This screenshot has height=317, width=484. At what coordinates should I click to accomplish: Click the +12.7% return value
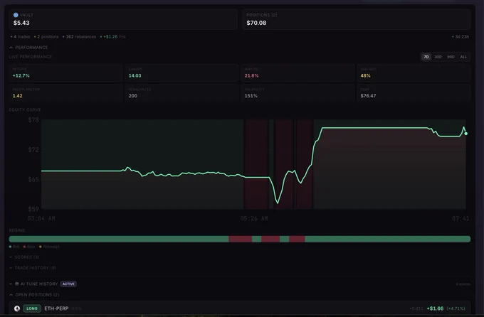(21, 75)
